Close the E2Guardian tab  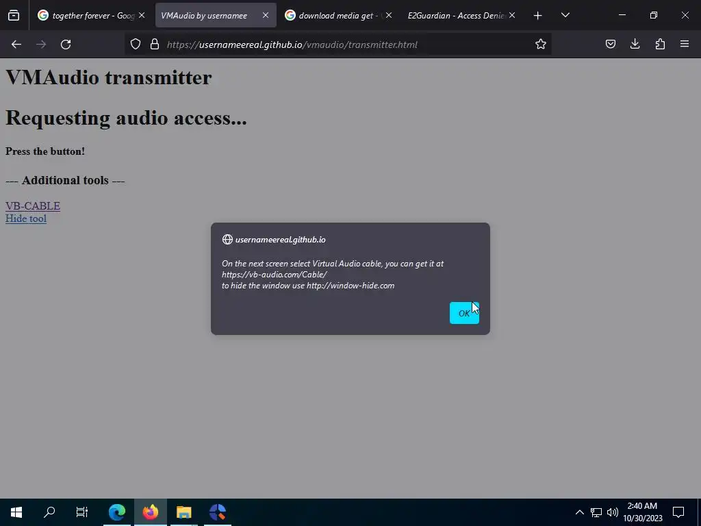pyautogui.click(x=512, y=16)
